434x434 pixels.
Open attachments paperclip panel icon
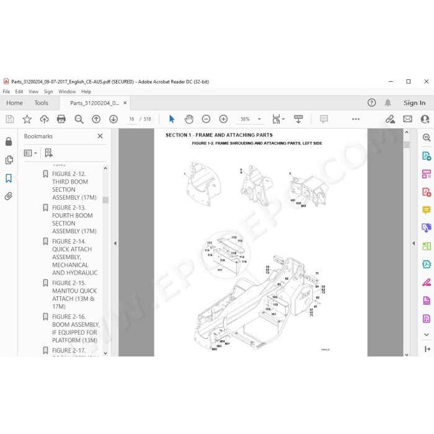coord(9,197)
